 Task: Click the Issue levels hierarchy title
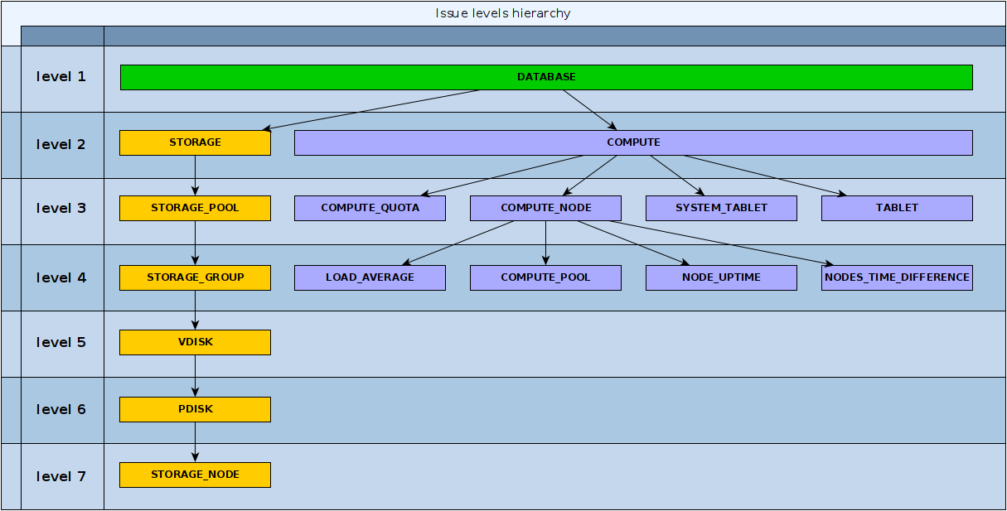point(502,12)
